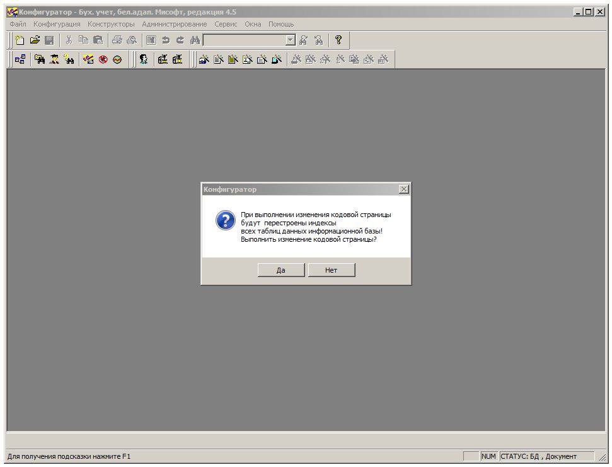Screen dimensions: 612x467
Task: Open the Сервис menu
Action: click(x=226, y=24)
